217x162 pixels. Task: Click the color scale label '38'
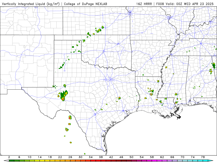(101, 157)
